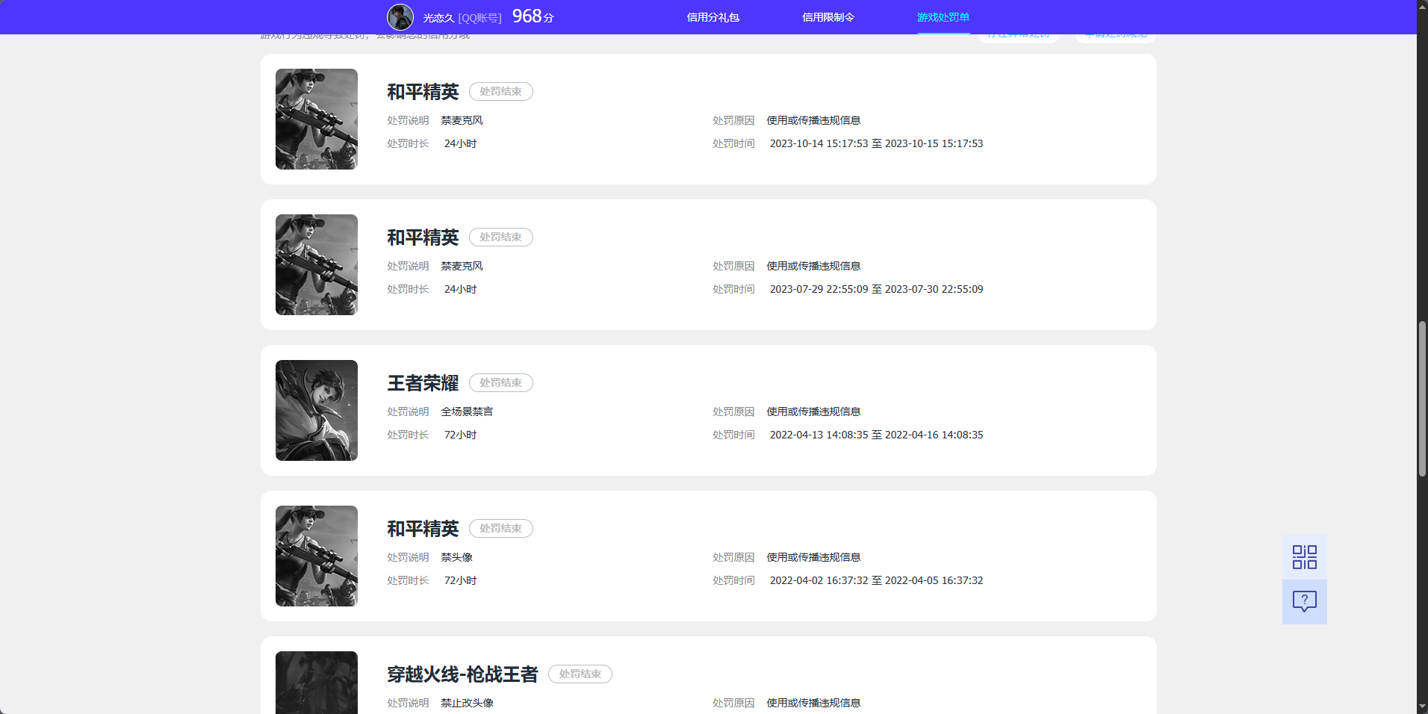Click the 穿越火线-枪战王者 title
1428x714 pixels.
462,674
